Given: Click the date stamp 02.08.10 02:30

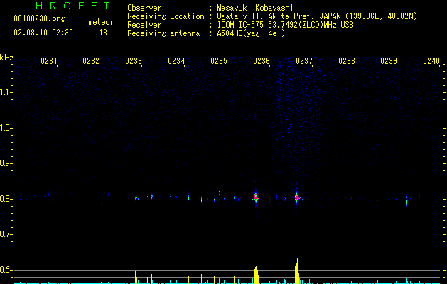Looking at the screenshot, I should pos(43,33).
